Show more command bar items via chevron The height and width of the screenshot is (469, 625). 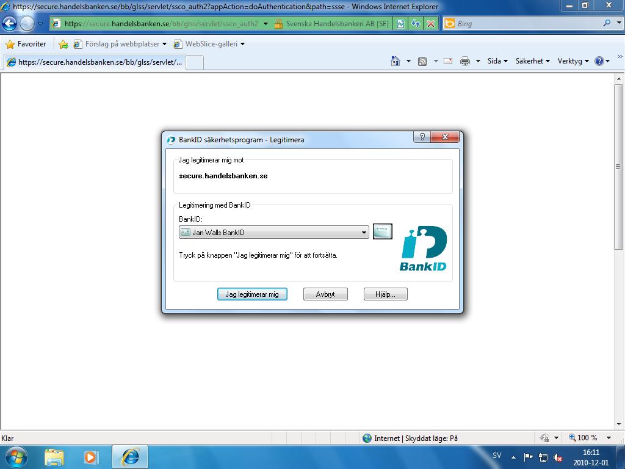(620, 57)
